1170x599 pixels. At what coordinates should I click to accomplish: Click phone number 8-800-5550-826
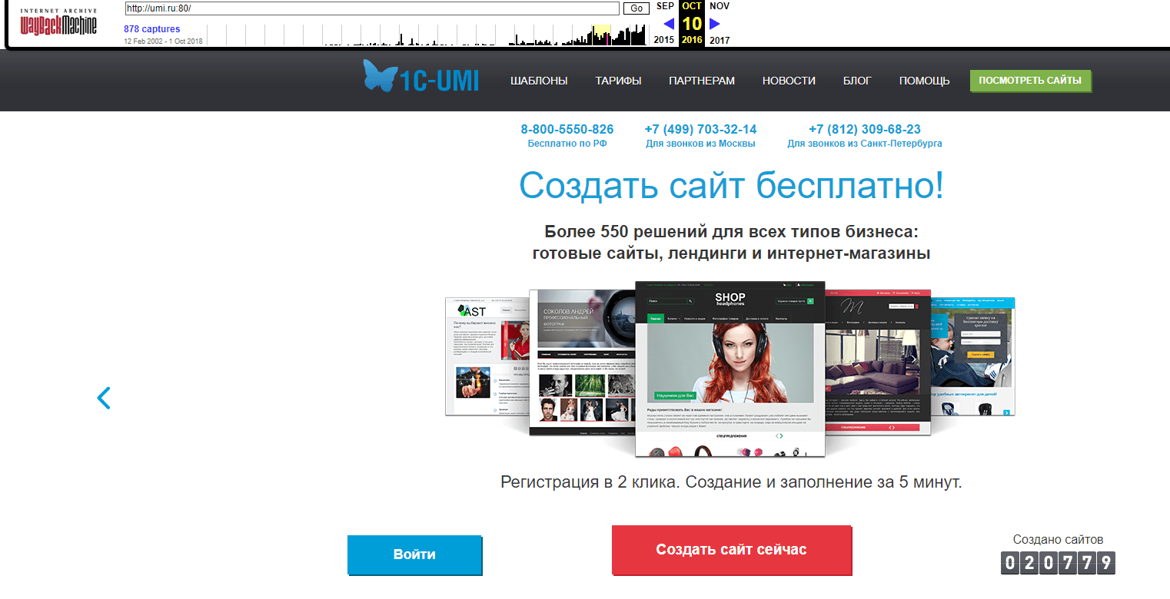point(567,129)
